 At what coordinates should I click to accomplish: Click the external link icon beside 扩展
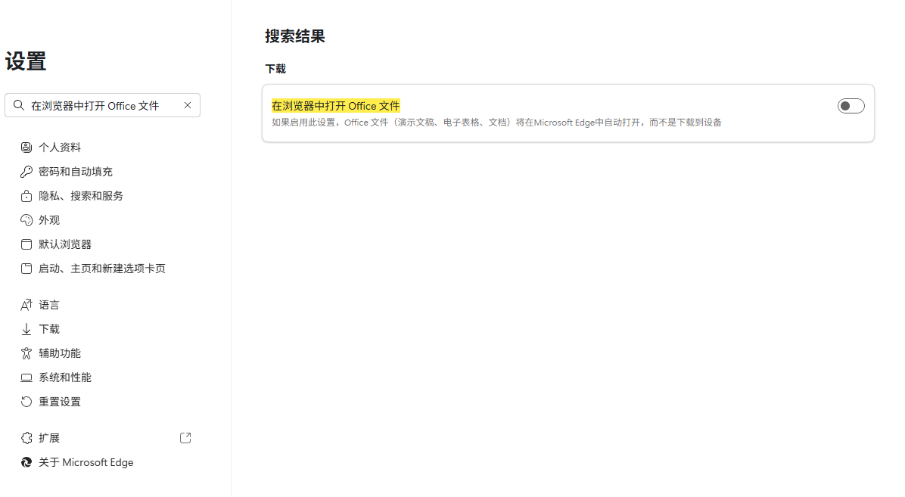point(185,437)
